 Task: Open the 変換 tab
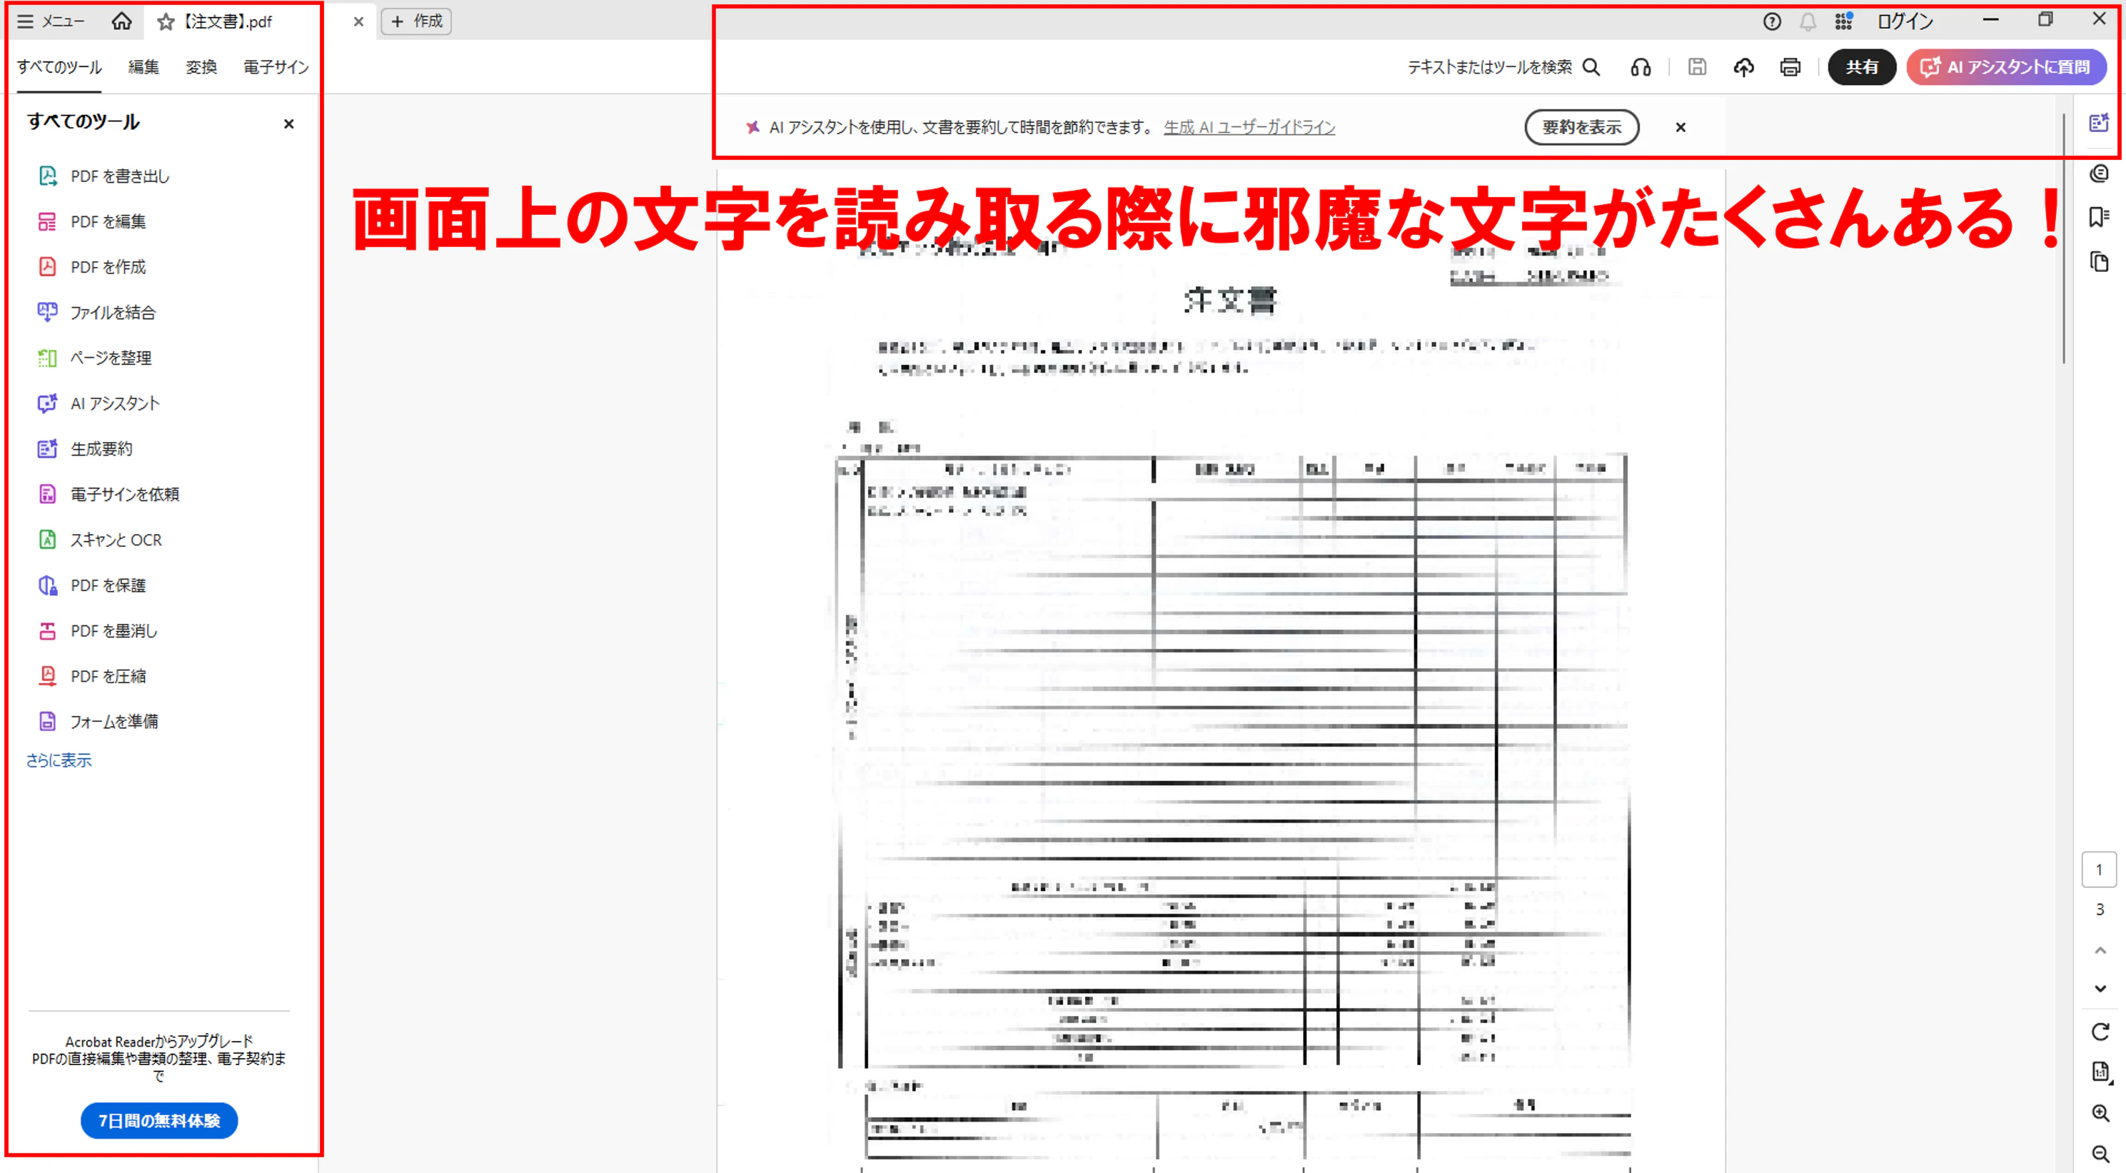[x=201, y=67]
